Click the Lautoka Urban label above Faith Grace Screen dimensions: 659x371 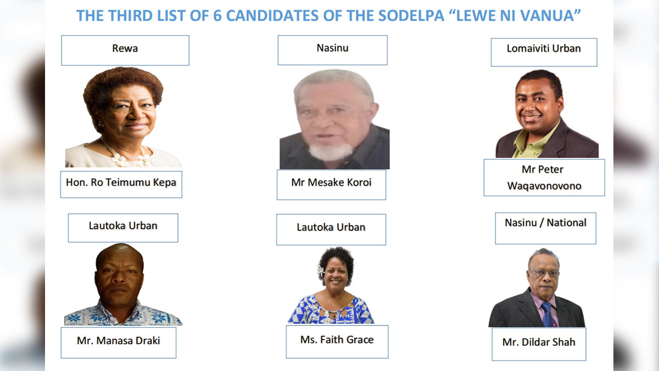[x=331, y=229]
